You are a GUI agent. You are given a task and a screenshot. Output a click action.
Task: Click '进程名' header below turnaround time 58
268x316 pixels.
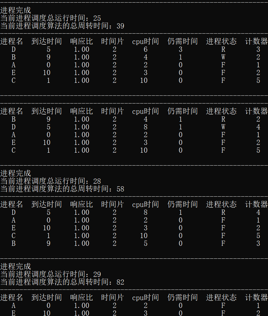12,204
